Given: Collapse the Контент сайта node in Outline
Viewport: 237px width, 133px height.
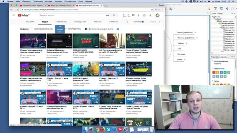Looking at the screenshot, I should pyautogui.click(x=220, y=28).
